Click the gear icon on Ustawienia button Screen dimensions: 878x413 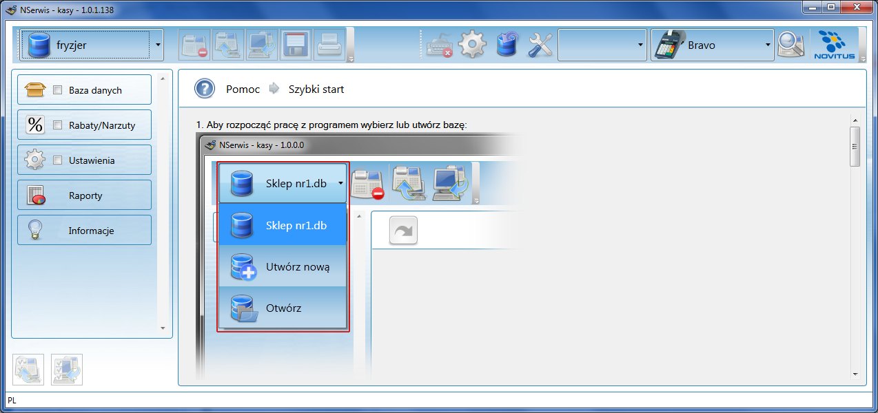(x=35, y=160)
